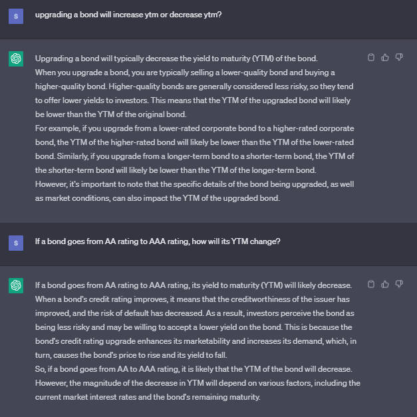Give thumbs down to the first ChatGPT answer
Image resolution: width=417 pixels, height=417 pixels.
pyautogui.click(x=399, y=57)
